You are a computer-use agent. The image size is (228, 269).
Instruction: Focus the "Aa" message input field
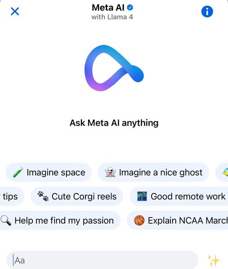[102, 260]
